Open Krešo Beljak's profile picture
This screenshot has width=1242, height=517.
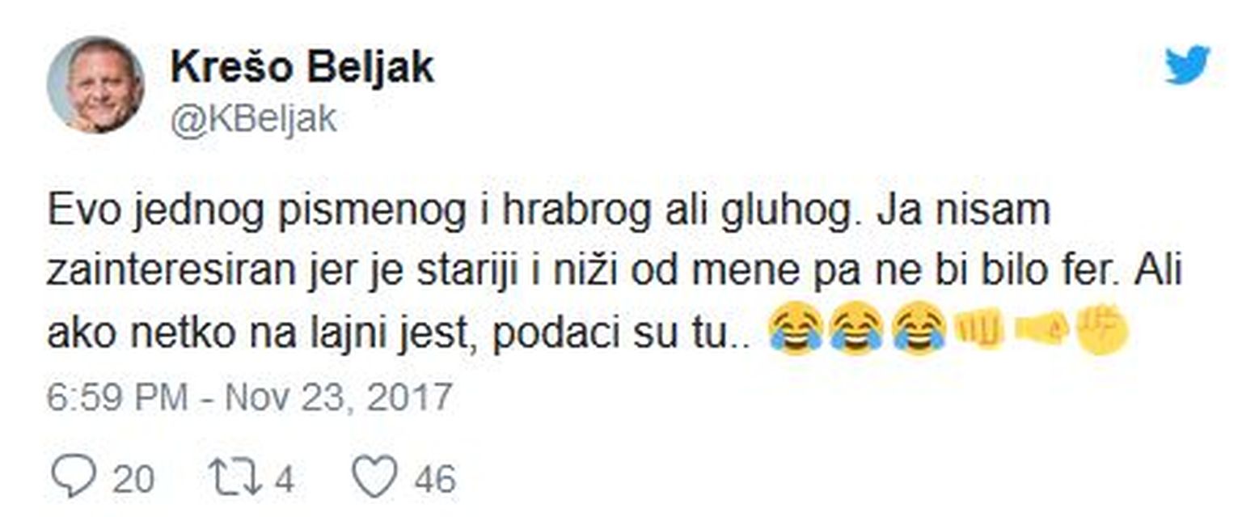pyautogui.click(x=95, y=84)
